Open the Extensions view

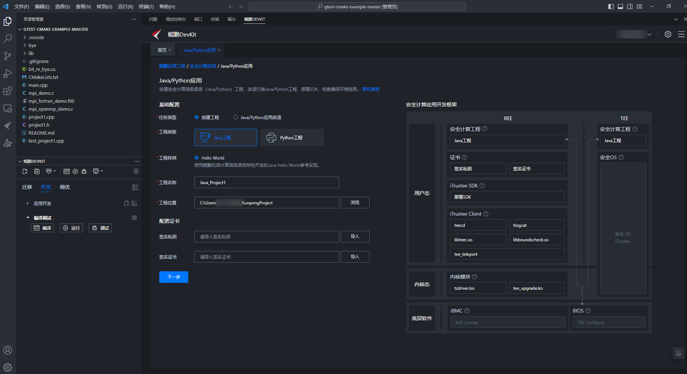(8, 91)
